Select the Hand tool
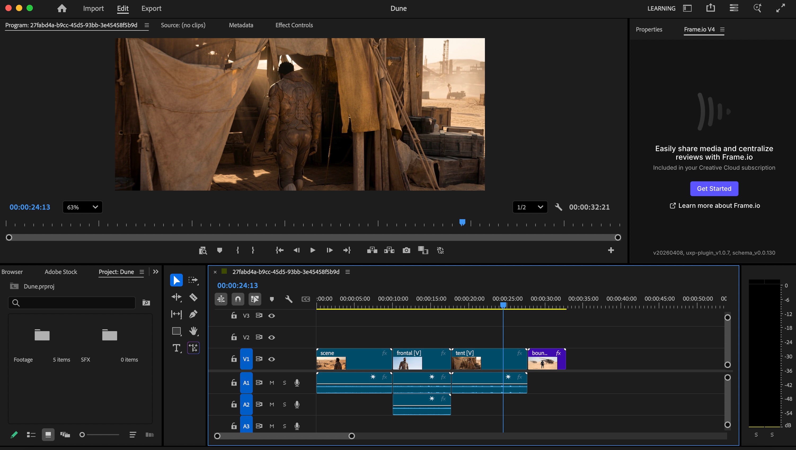 click(x=193, y=331)
